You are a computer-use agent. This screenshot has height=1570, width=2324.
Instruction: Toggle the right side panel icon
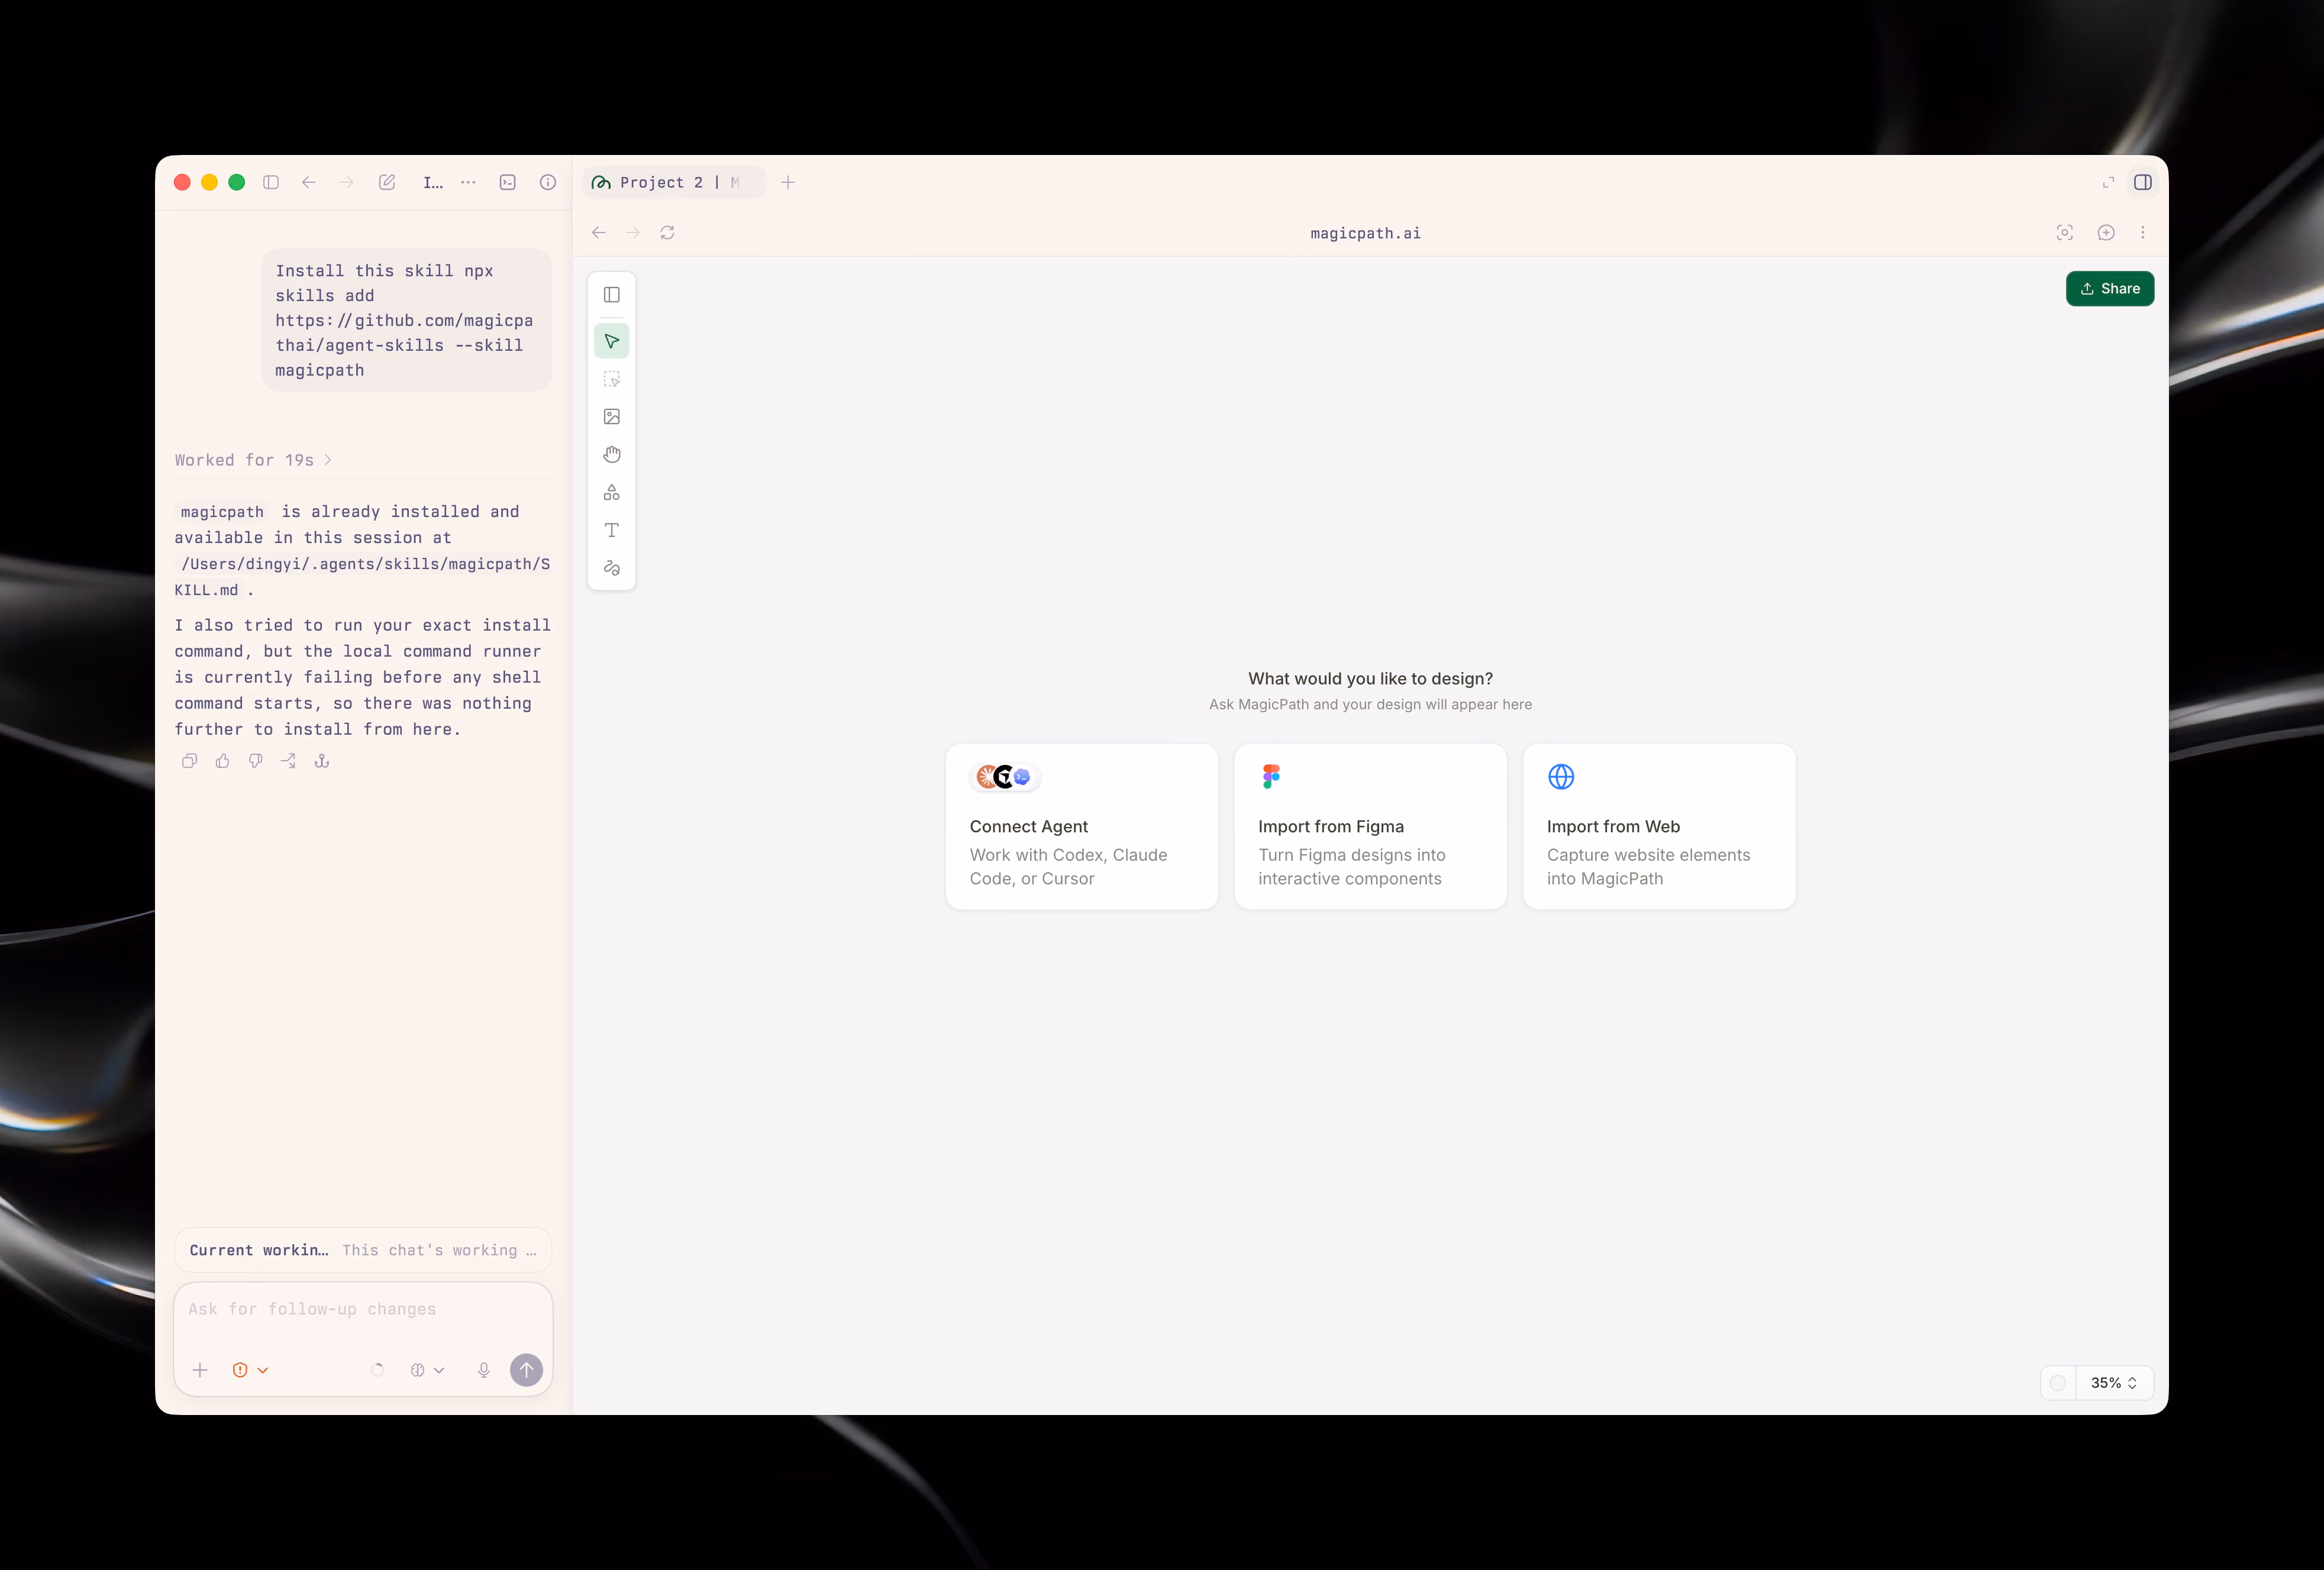(2143, 182)
